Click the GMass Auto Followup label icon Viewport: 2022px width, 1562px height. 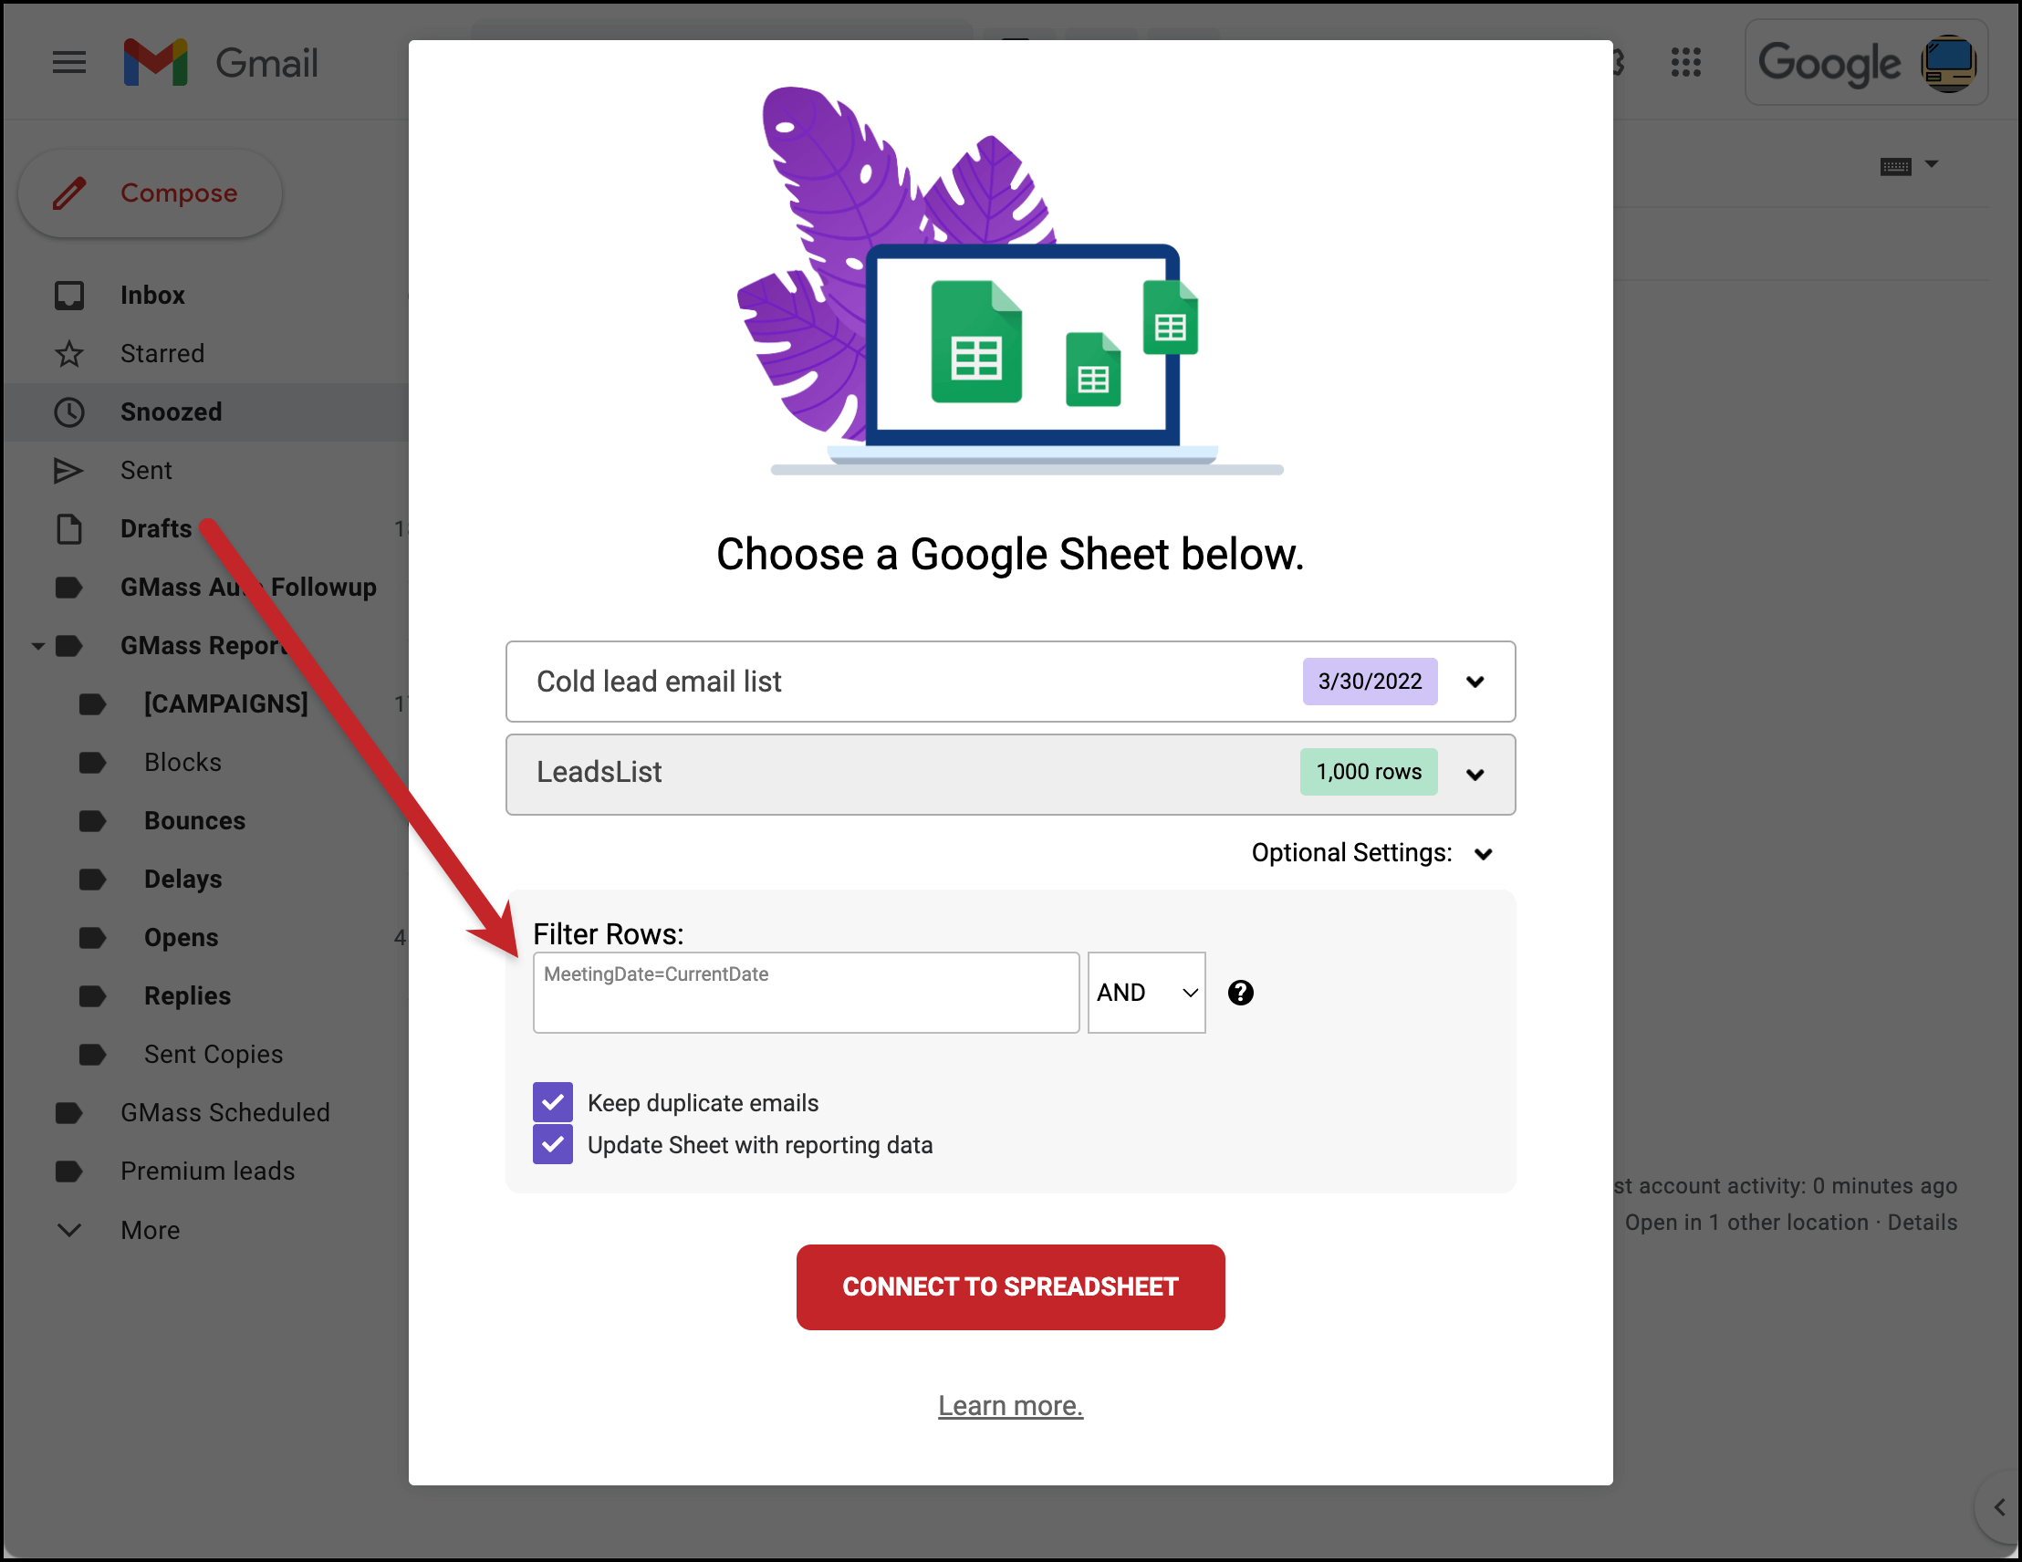(x=69, y=587)
